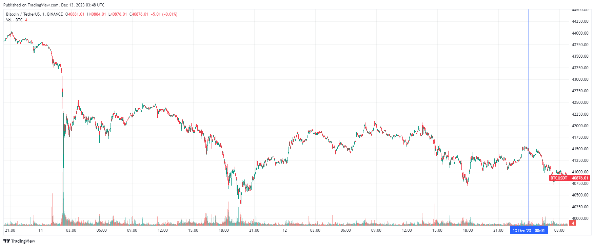
Task: Click the 40000.00 price axis label
Action: click(x=580, y=218)
